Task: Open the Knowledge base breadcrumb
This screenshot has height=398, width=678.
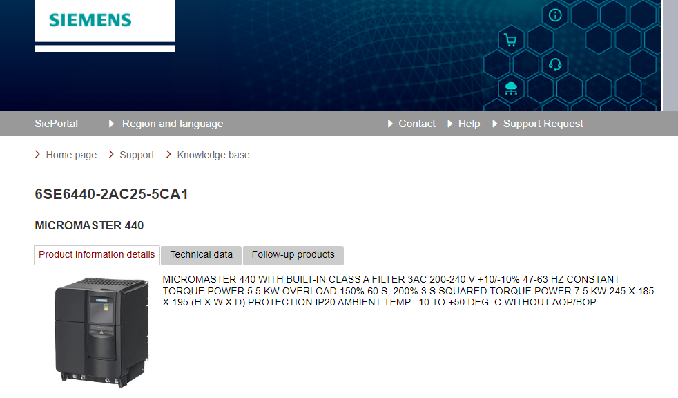Action: coord(213,155)
